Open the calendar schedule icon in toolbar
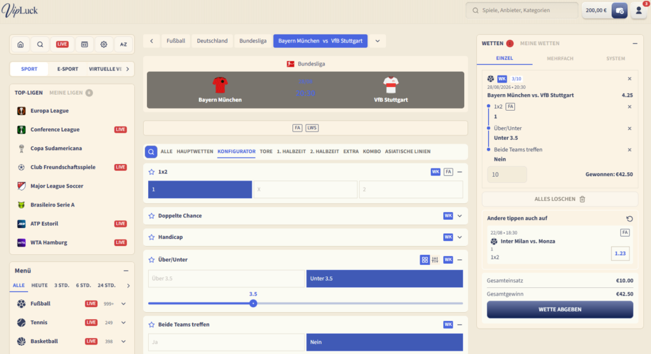651x354 pixels. (x=85, y=44)
